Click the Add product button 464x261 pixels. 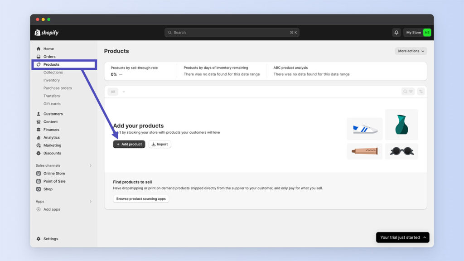(x=129, y=144)
